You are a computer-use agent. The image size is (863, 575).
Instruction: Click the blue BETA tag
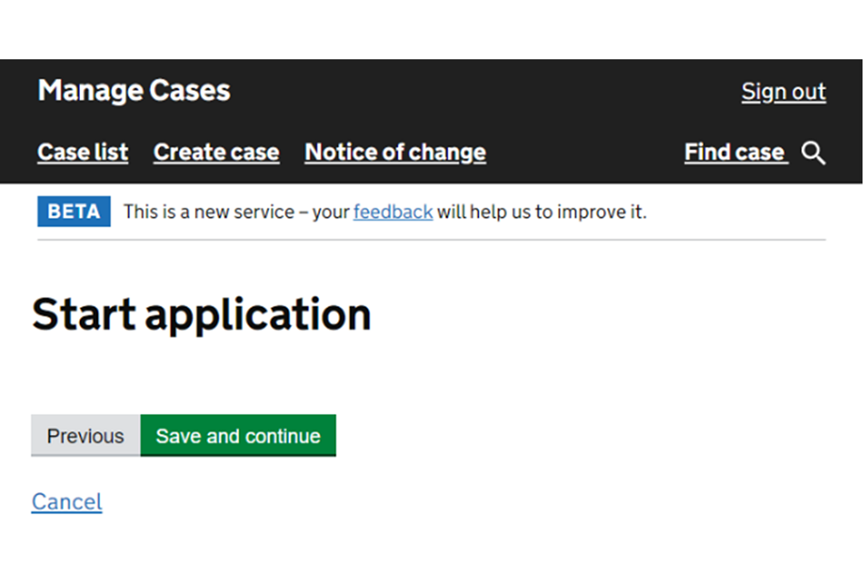coord(74,212)
